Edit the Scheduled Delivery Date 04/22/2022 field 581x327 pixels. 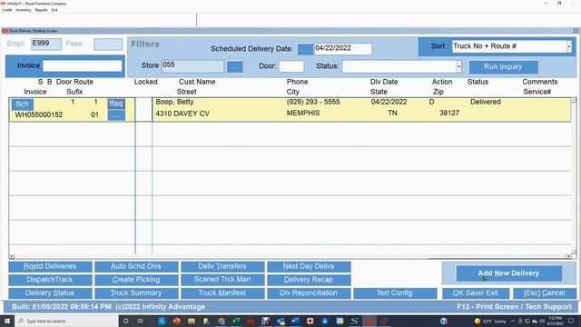[x=343, y=48]
